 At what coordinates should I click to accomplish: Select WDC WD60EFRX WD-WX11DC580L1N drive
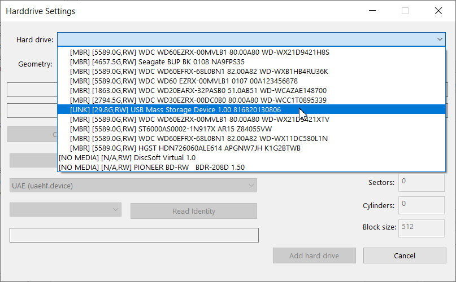(251, 139)
